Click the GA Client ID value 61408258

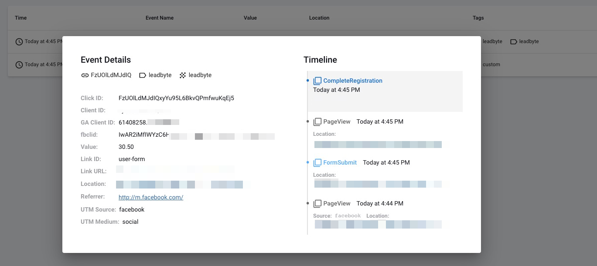pyautogui.click(x=133, y=123)
